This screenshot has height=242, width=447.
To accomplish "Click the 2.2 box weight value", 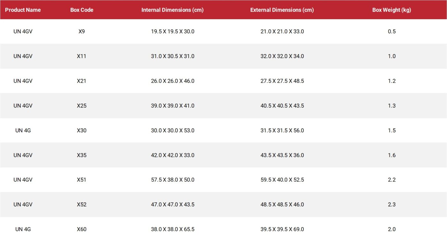I will [x=392, y=180].
